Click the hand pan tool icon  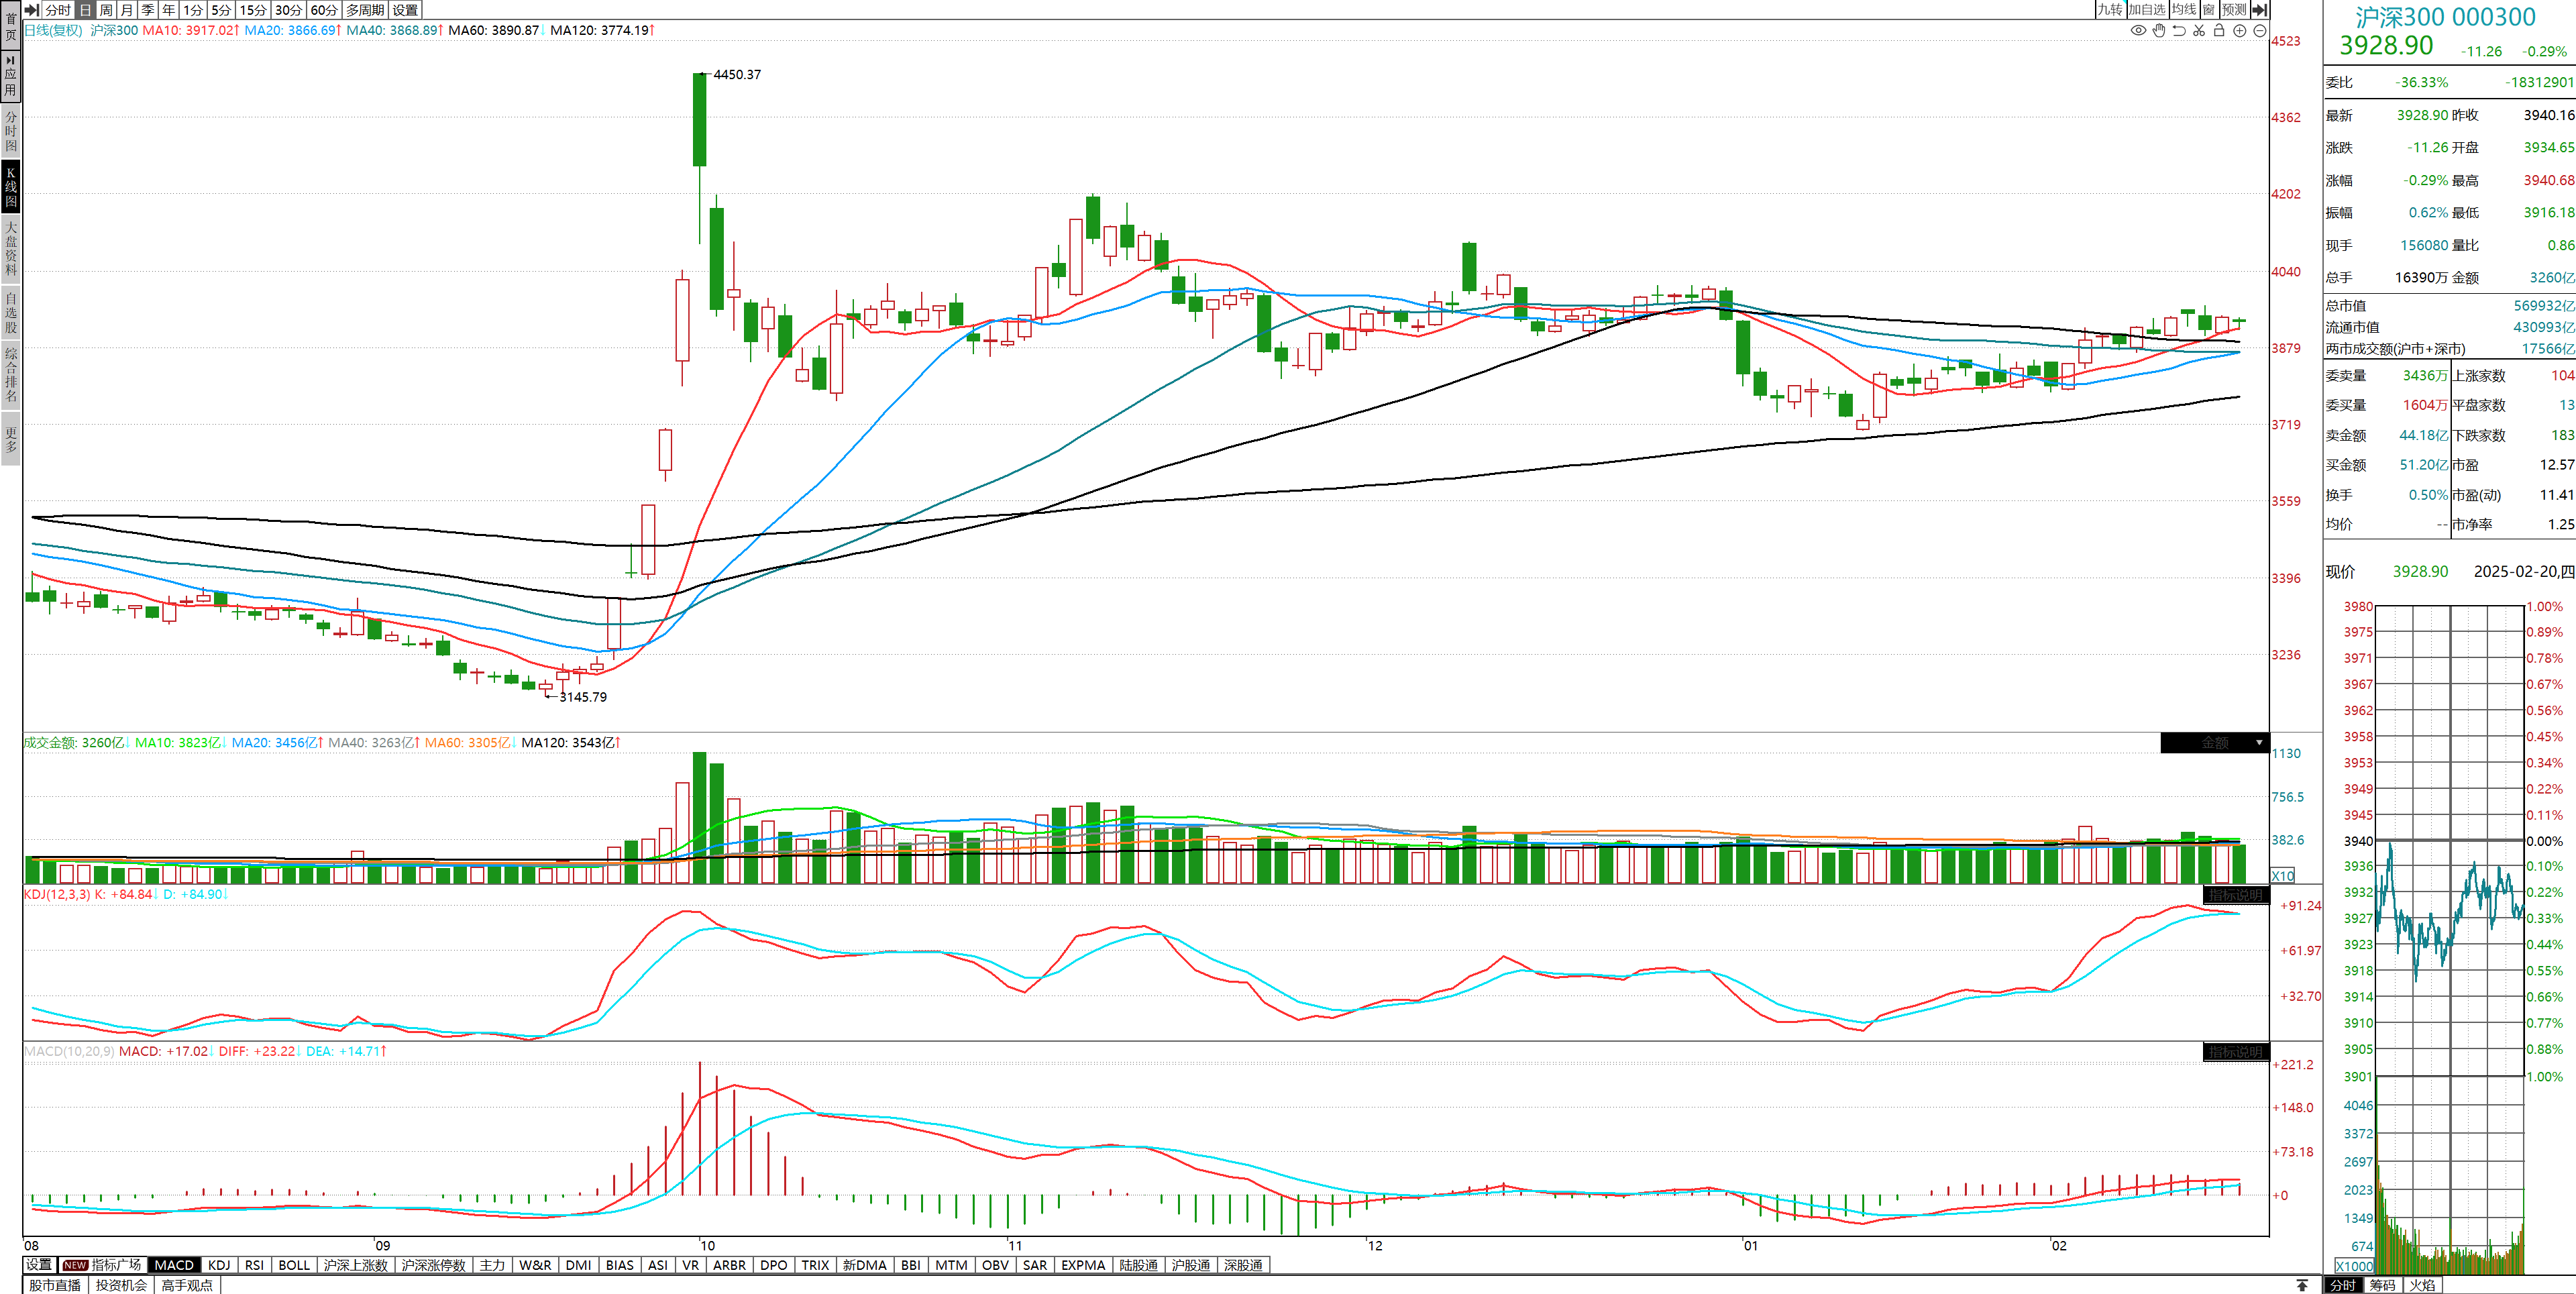coord(2158,31)
